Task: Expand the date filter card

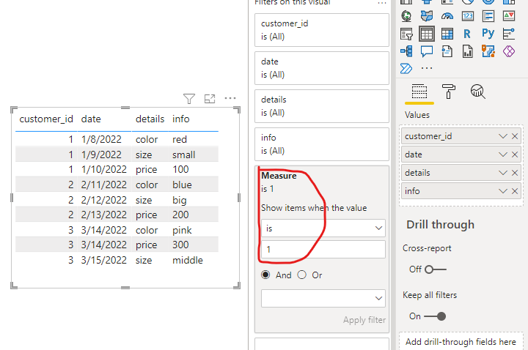Action: (322, 68)
